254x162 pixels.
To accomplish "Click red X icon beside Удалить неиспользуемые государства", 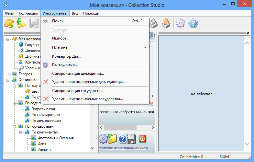I will click(46, 99).
